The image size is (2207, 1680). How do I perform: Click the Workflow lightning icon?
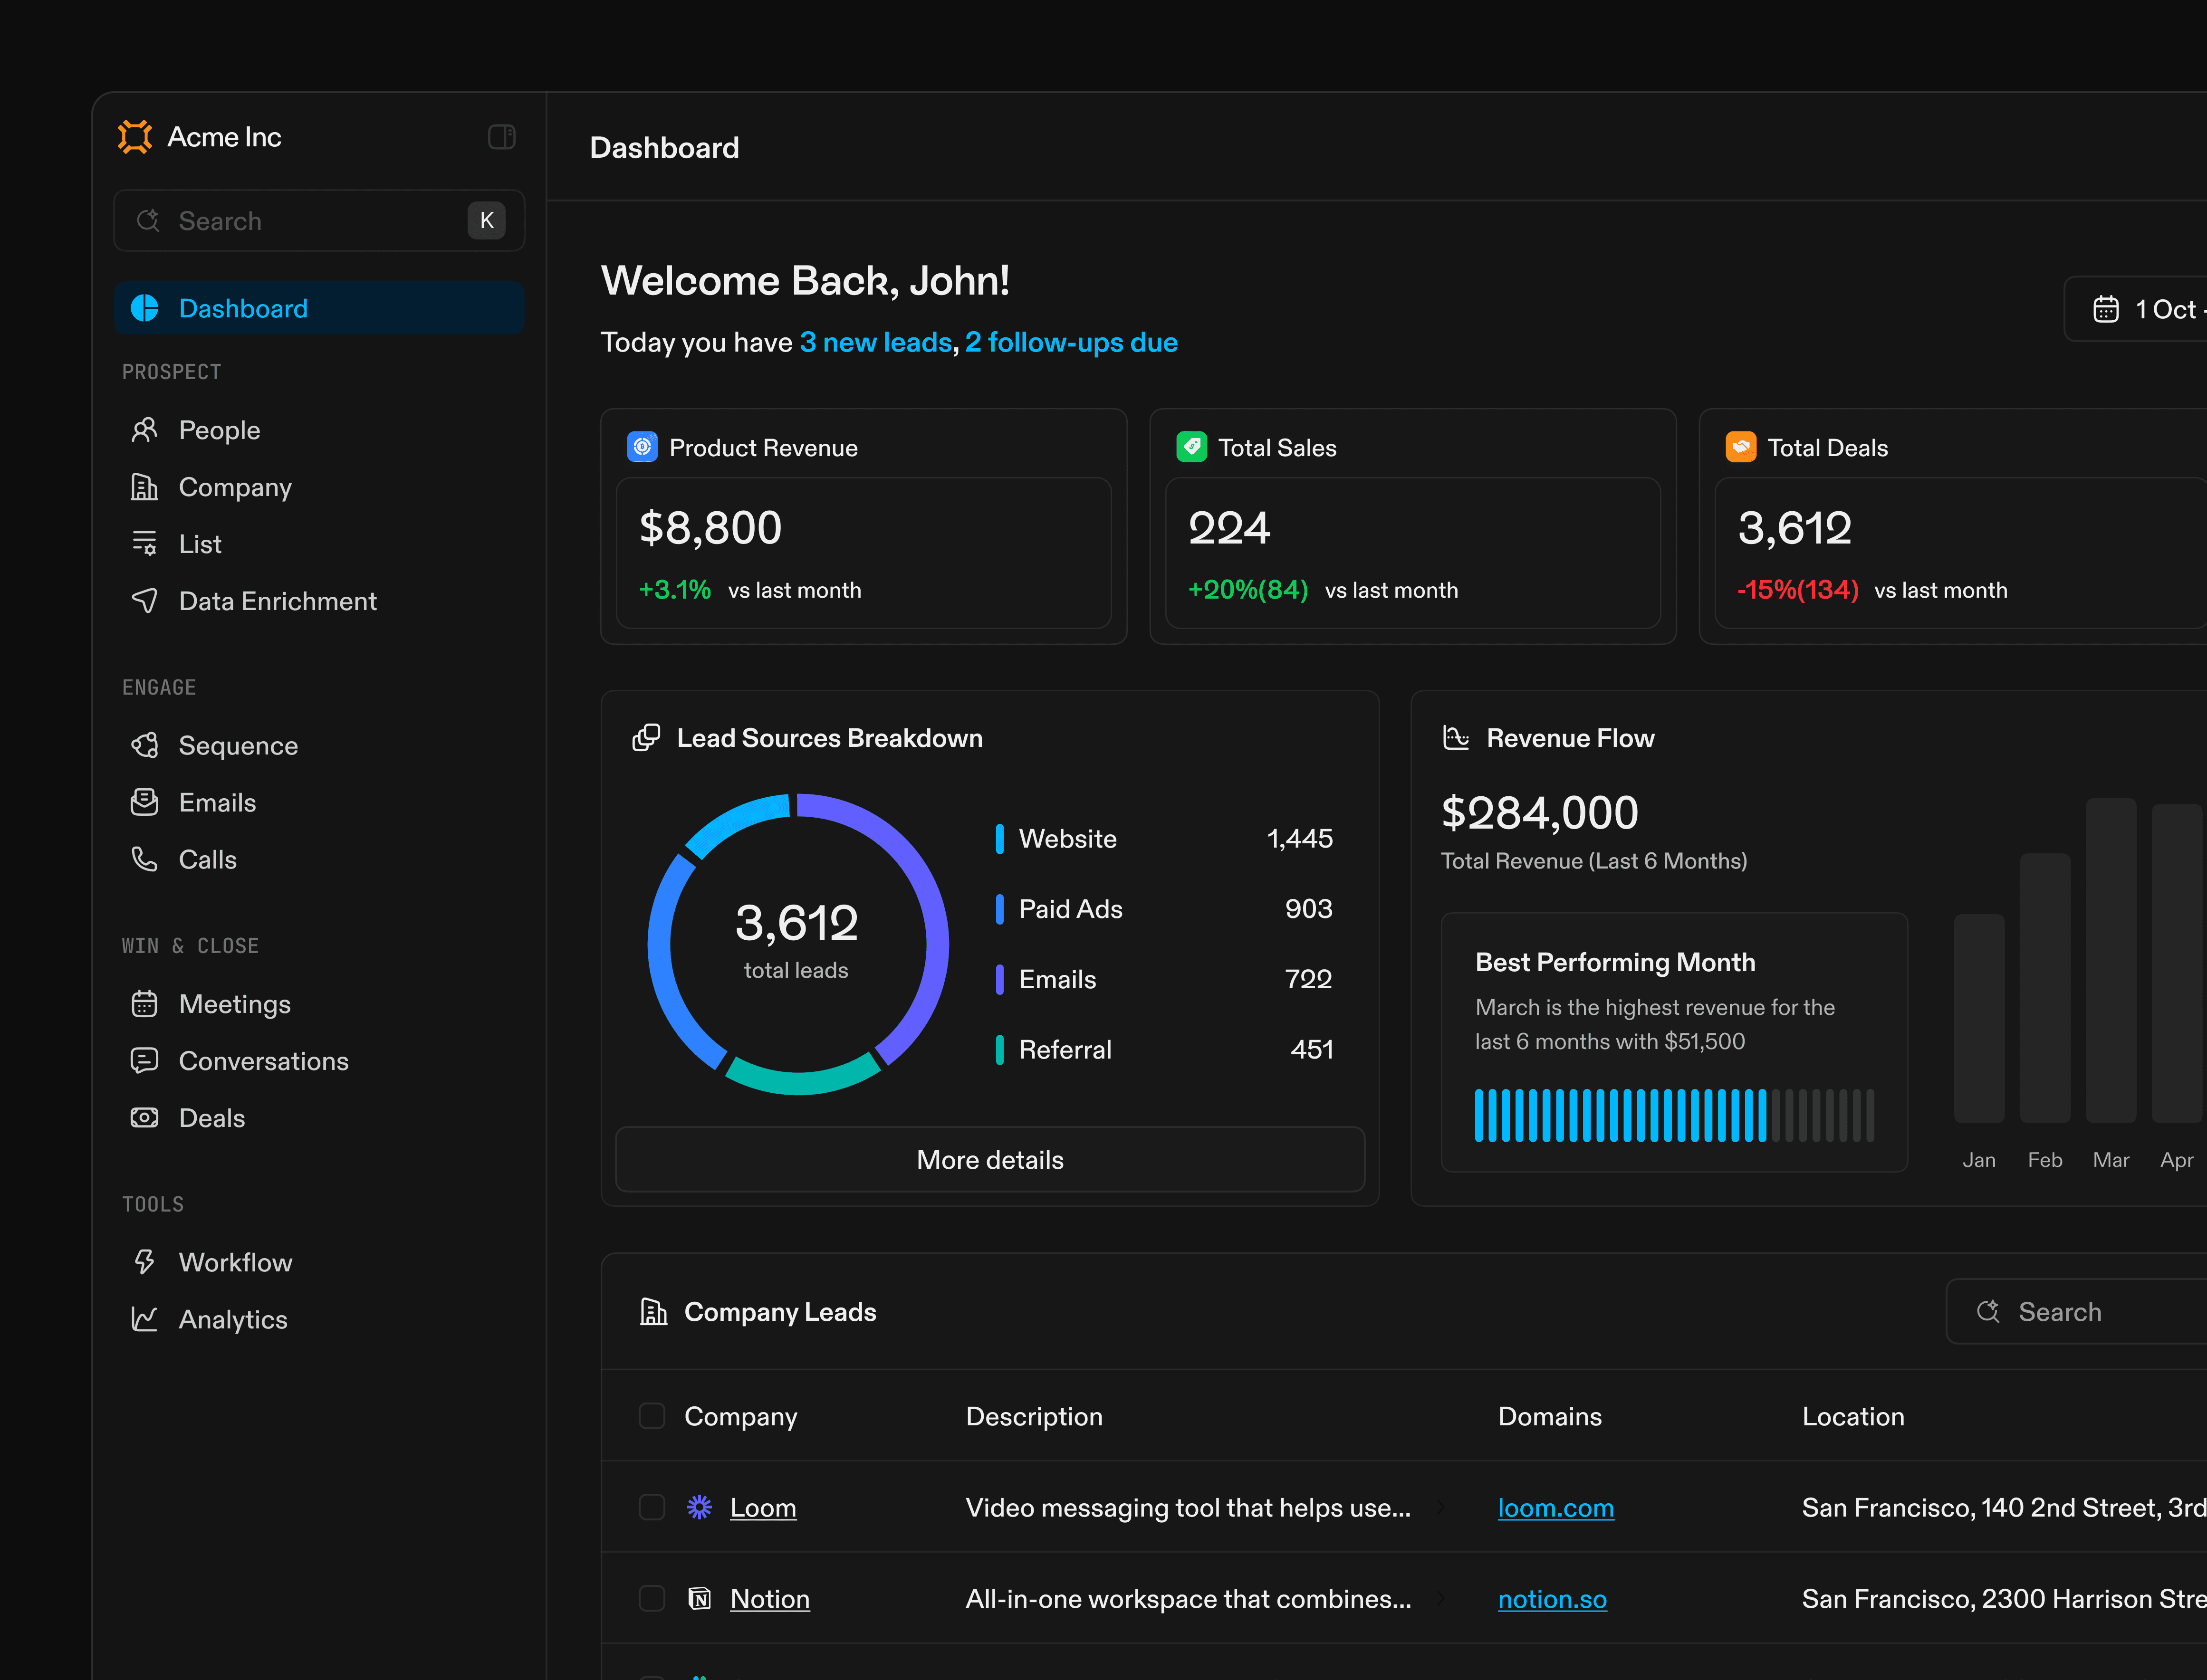[x=145, y=1262]
